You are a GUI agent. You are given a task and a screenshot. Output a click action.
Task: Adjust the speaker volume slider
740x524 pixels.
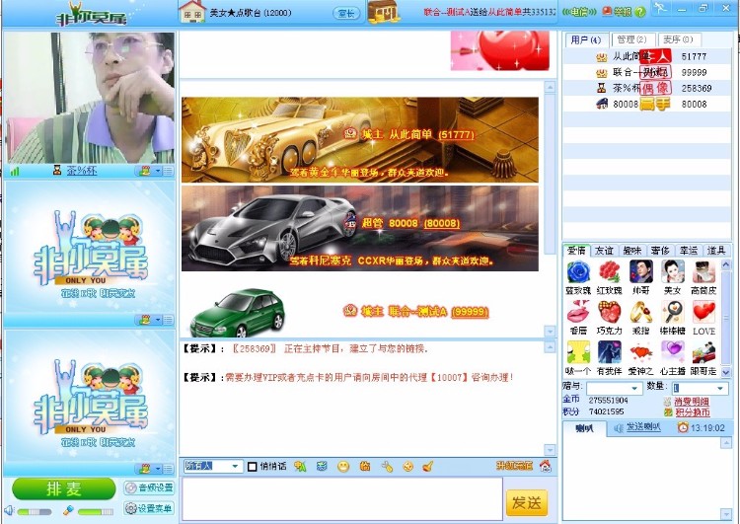tap(34, 512)
